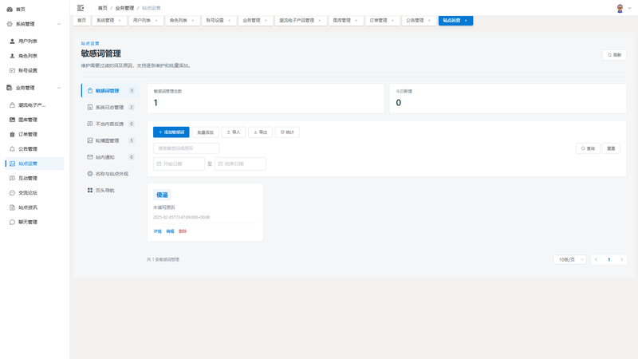This screenshot has width=638, height=359.
Task: Collapse the 业务管理 sidebar group
Action: point(58,88)
